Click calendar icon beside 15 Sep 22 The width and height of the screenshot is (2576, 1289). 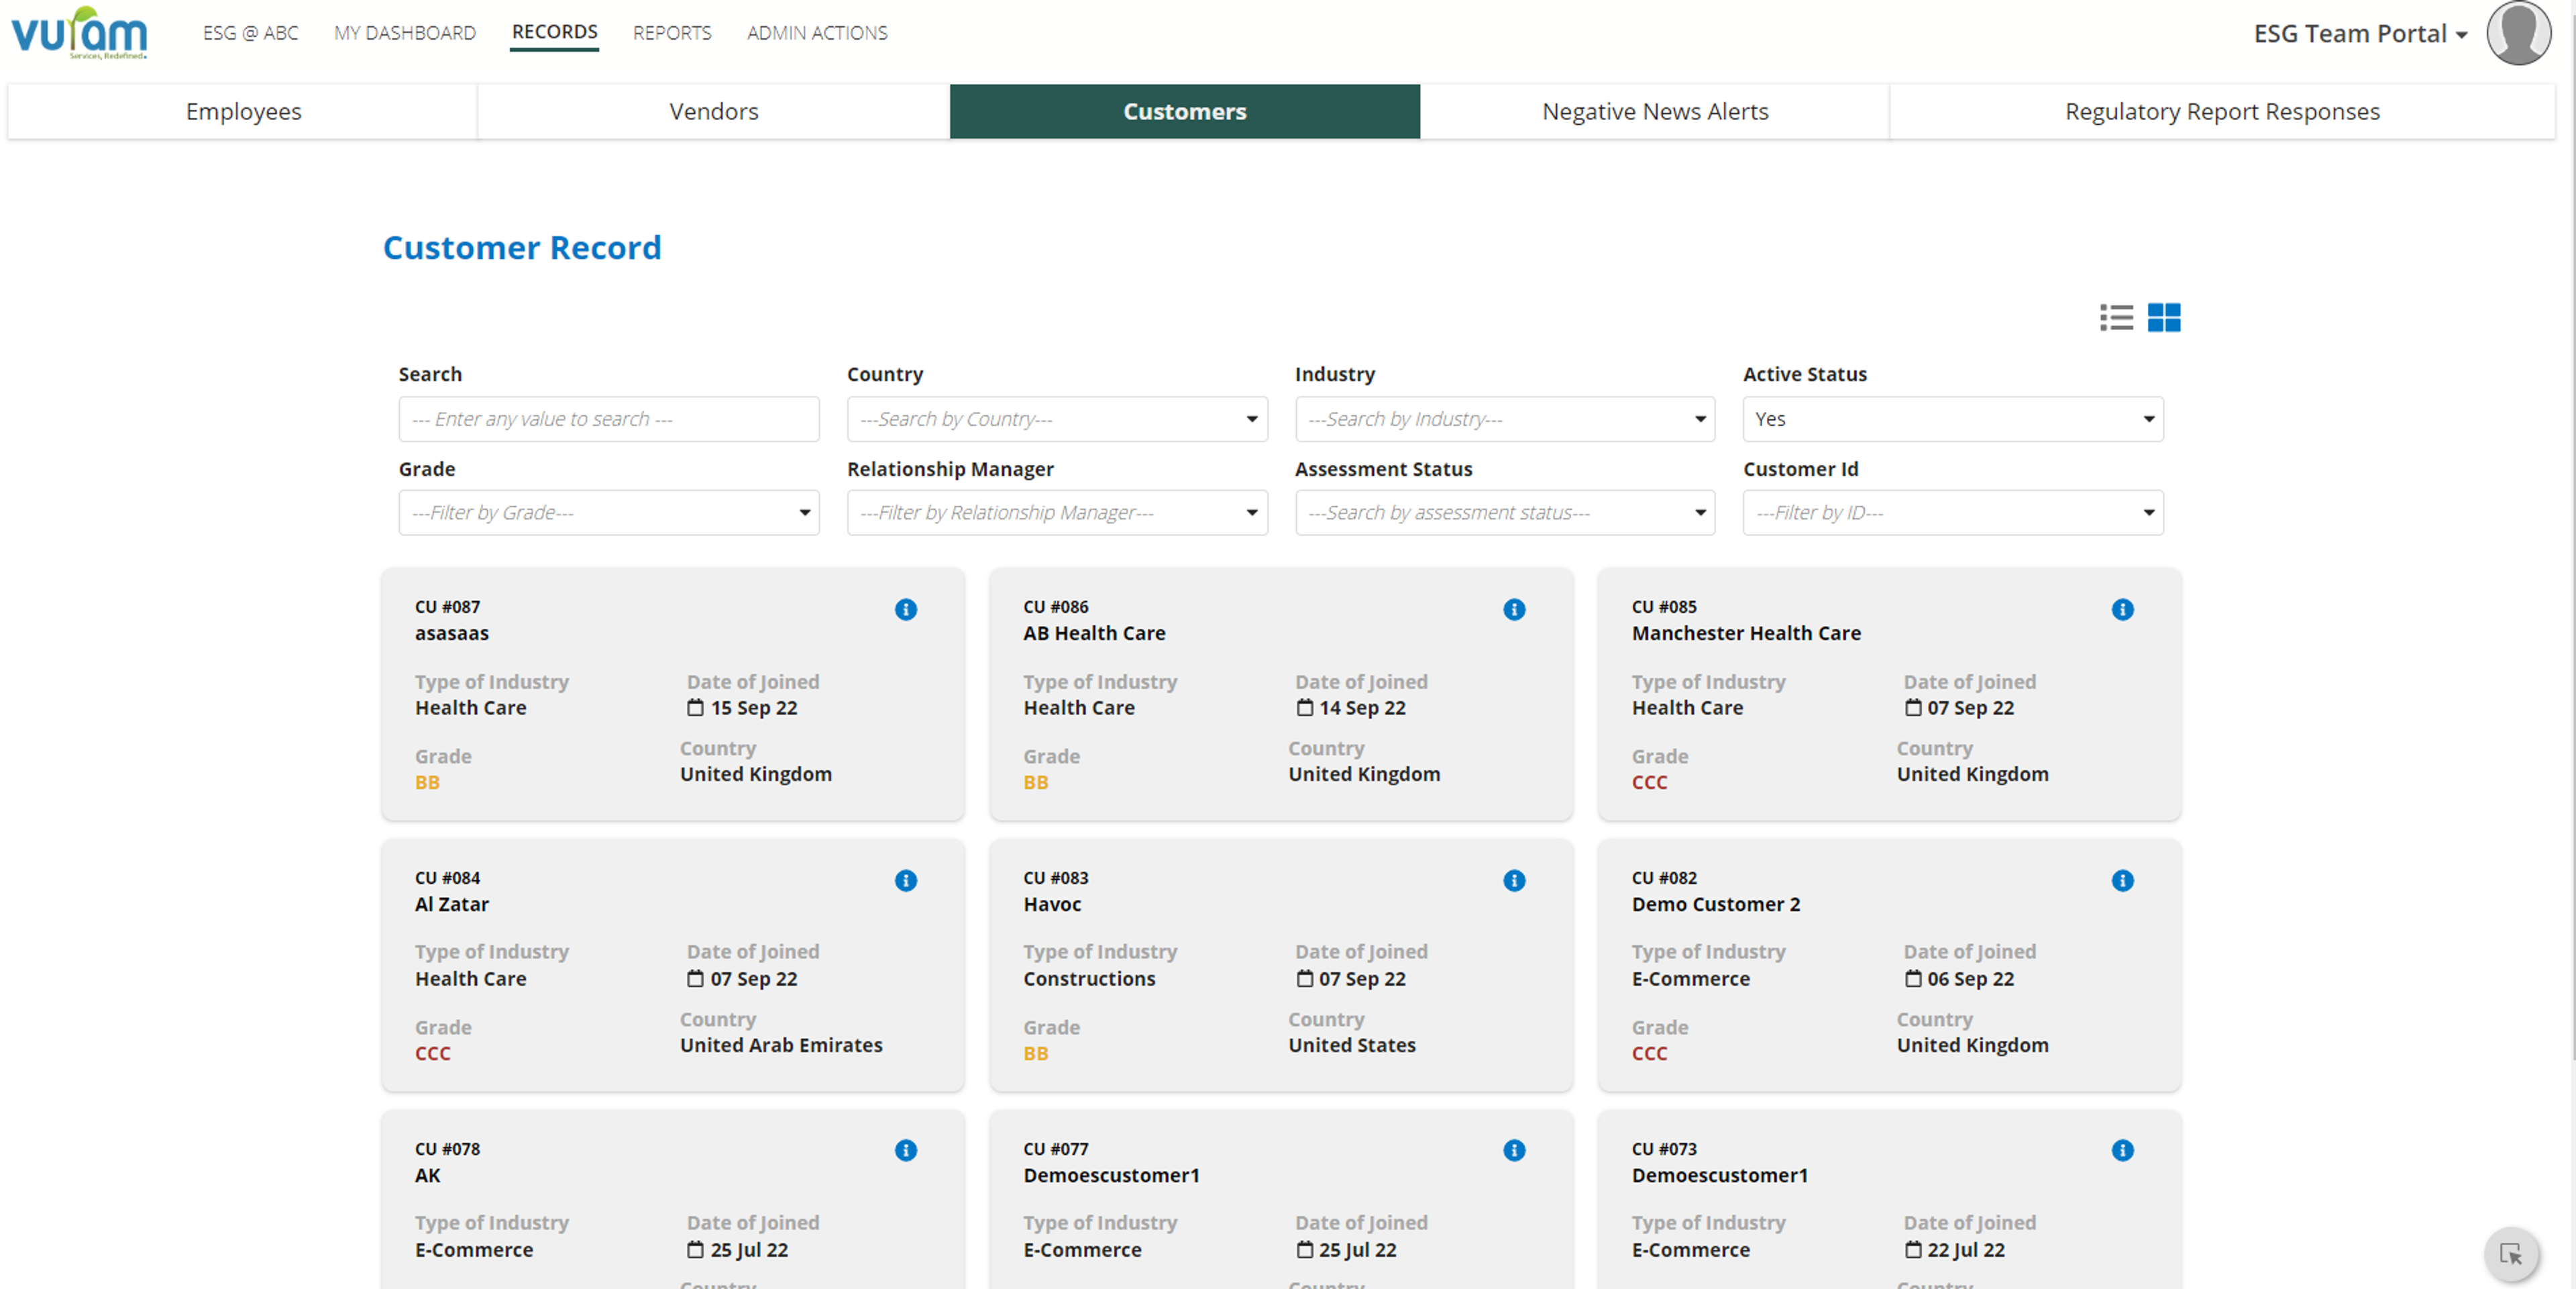click(695, 707)
